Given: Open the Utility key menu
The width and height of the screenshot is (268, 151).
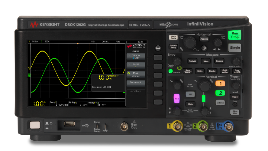Looking at the screenshot, I should (200, 71).
